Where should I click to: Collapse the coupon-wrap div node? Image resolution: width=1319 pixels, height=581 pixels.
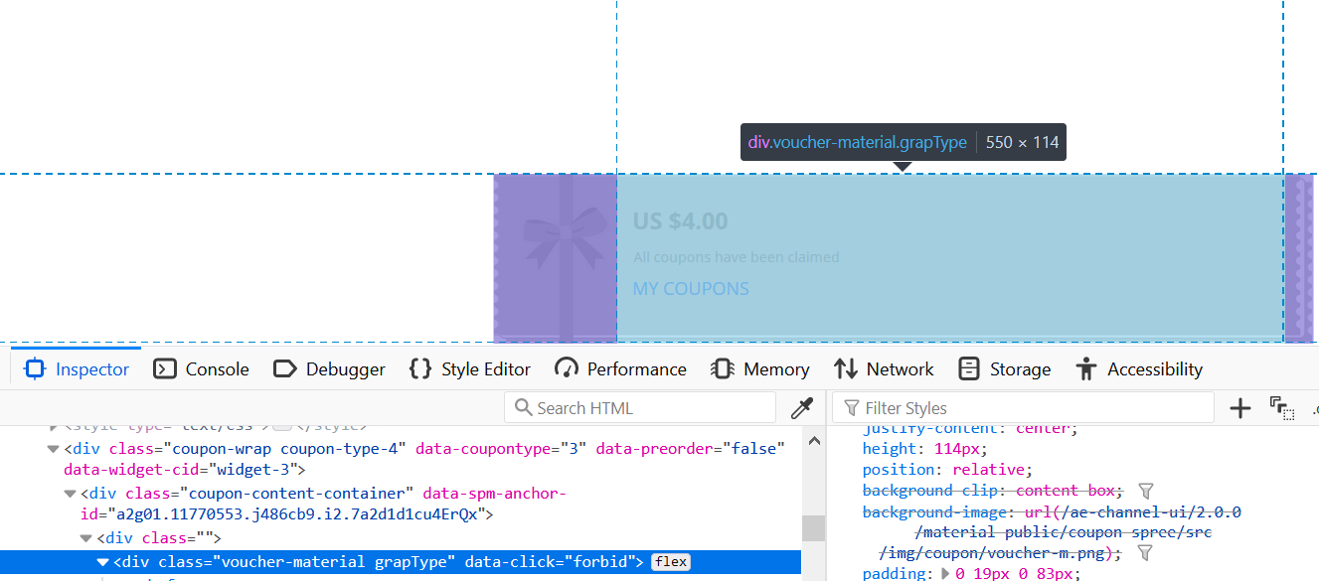click(54, 449)
